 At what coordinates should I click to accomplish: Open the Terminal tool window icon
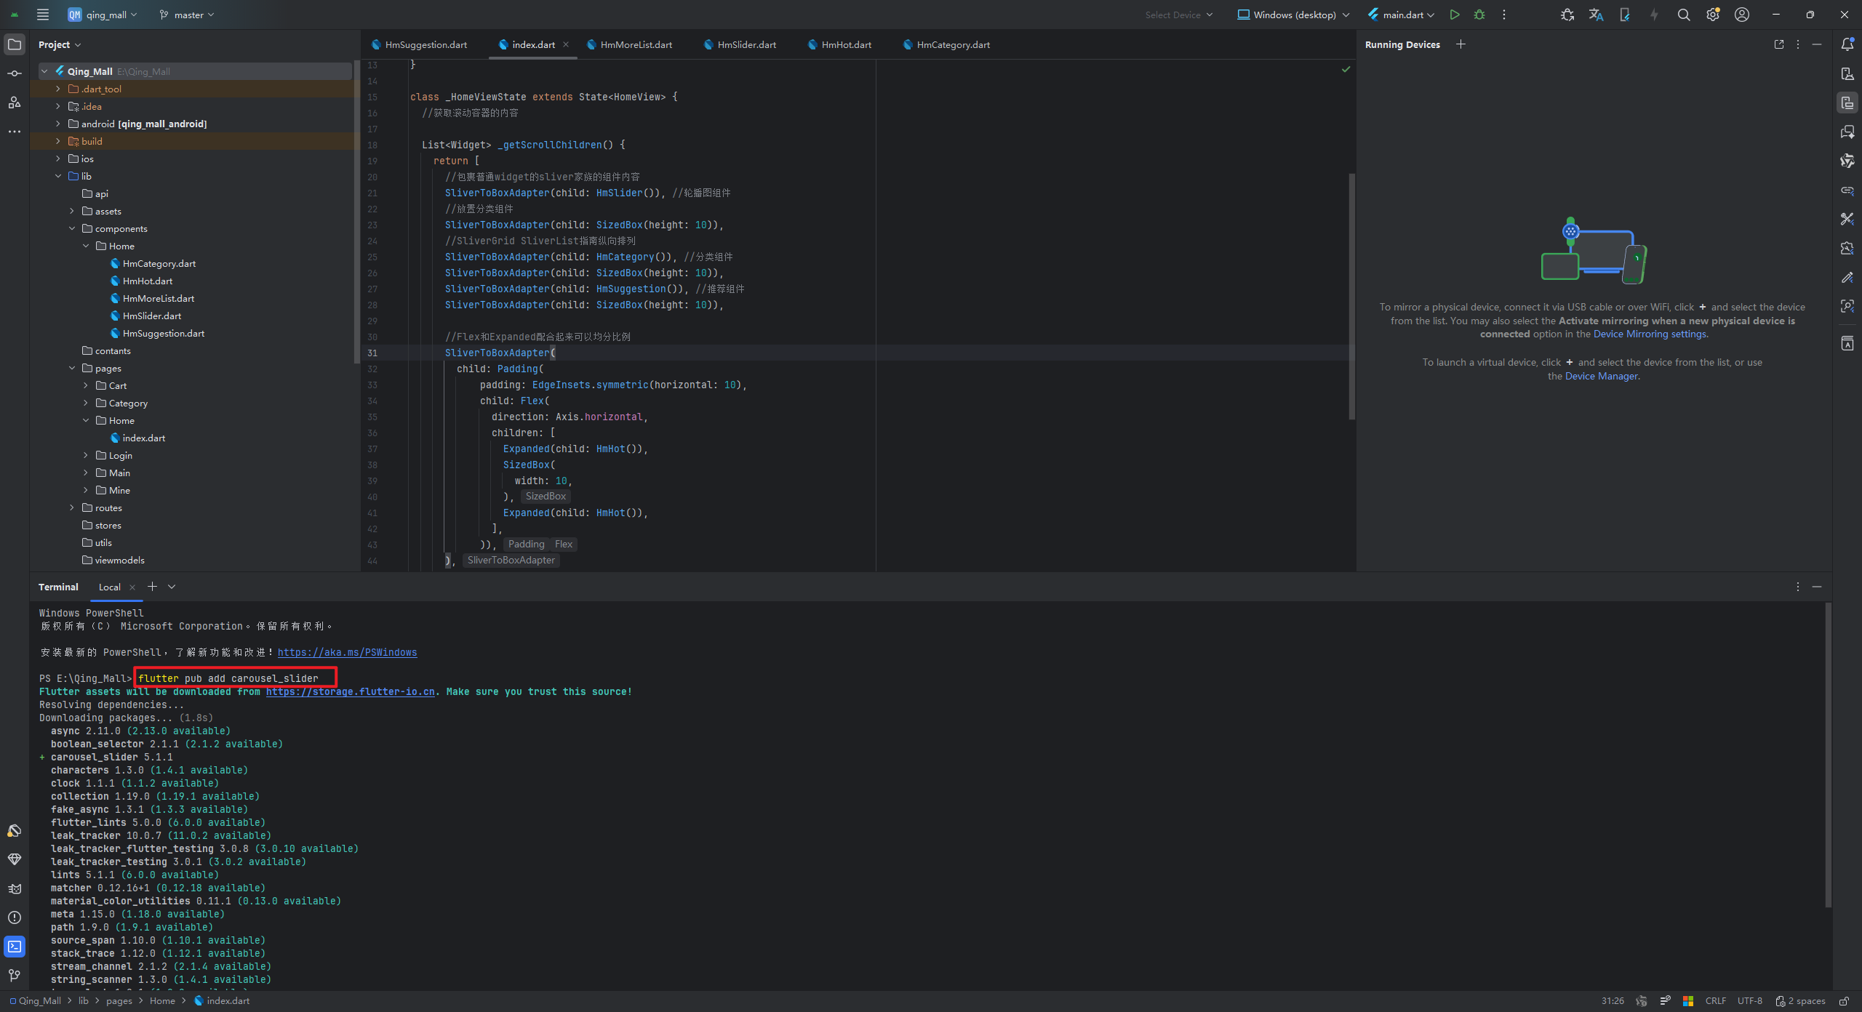click(x=15, y=947)
